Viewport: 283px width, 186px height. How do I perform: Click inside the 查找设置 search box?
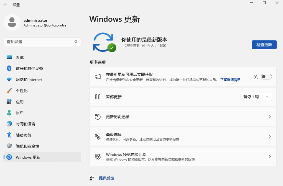pos(39,42)
